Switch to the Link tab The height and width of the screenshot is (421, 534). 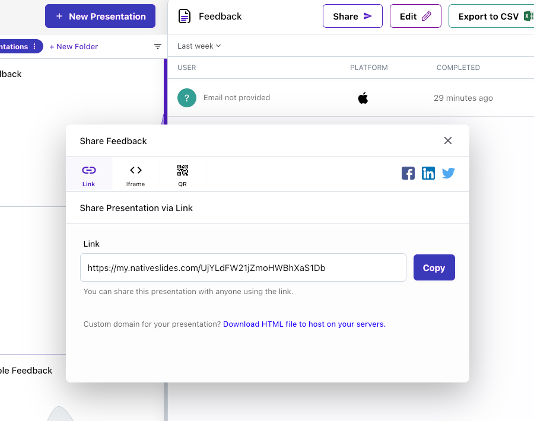(x=89, y=175)
